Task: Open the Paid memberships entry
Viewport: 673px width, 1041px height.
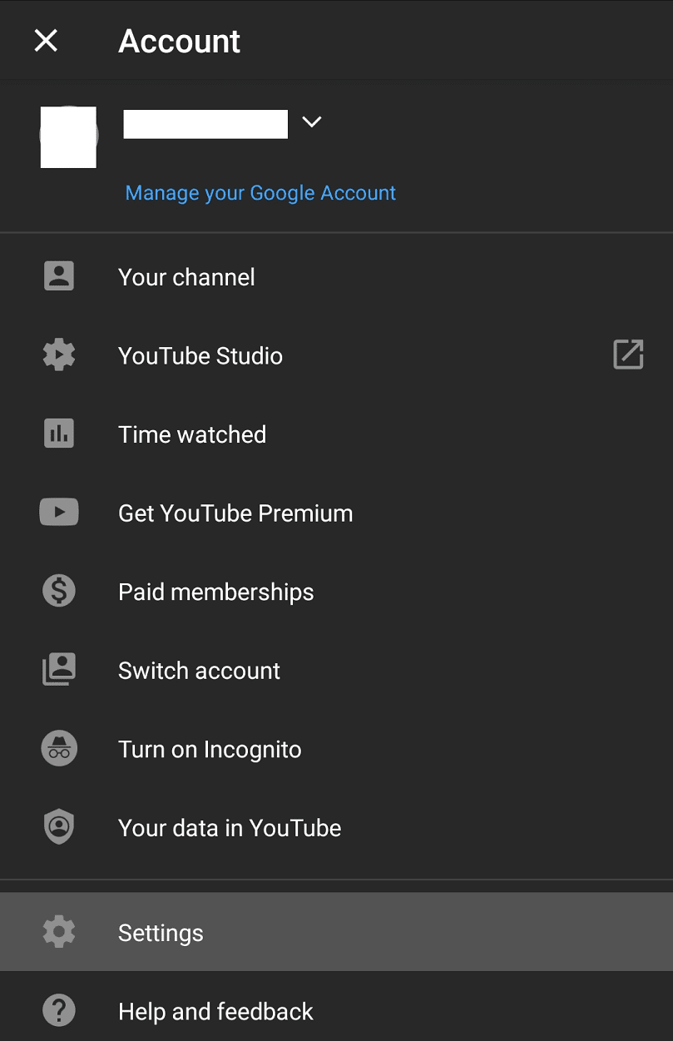Action: [x=336, y=592]
